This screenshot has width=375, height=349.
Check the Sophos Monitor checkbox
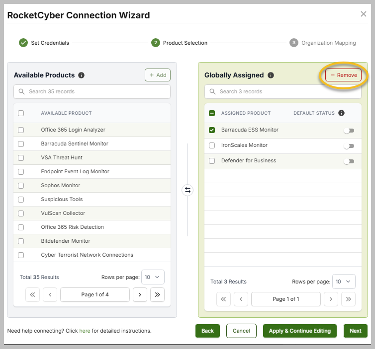21,186
